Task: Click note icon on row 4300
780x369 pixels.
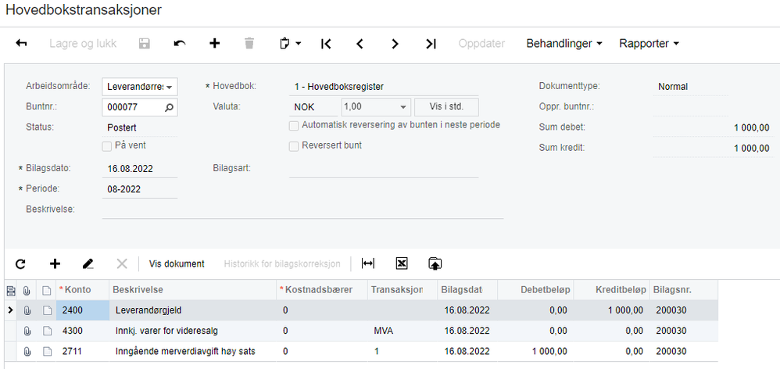Action: point(47,331)
